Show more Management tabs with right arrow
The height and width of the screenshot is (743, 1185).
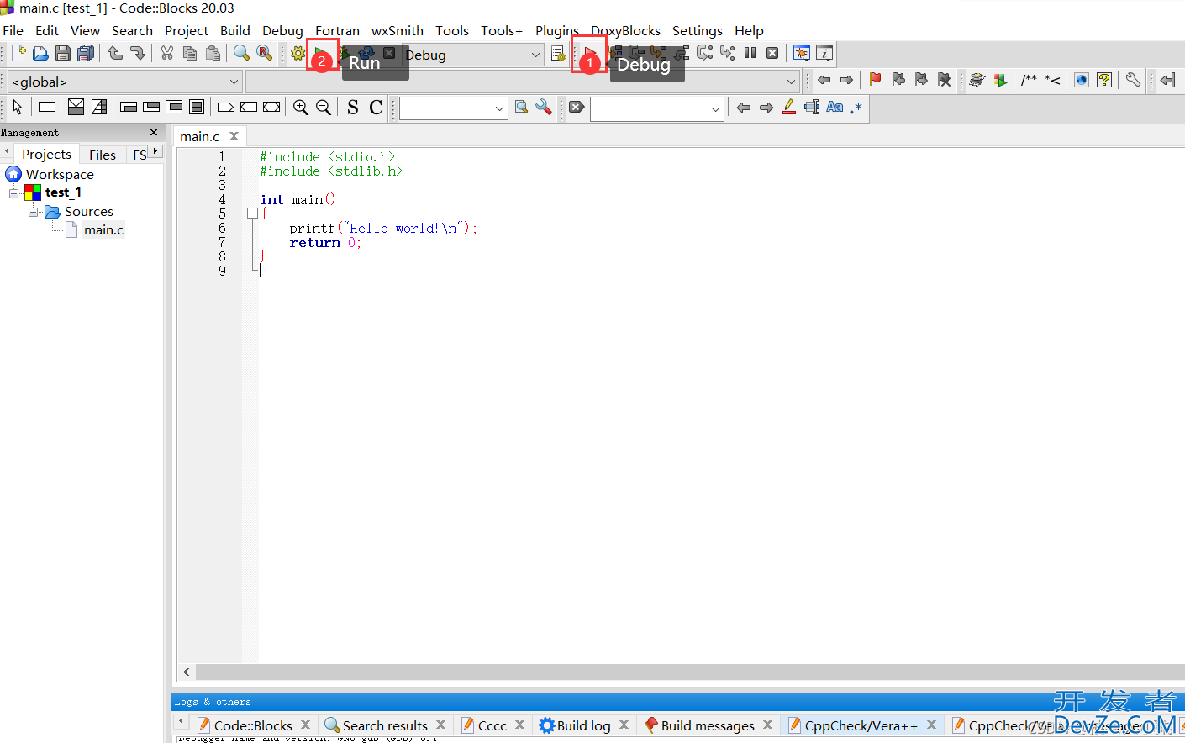click(x=155, y=151)
